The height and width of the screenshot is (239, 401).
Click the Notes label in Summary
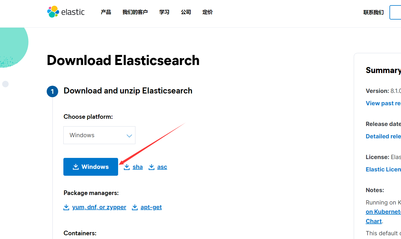(375, 190)
